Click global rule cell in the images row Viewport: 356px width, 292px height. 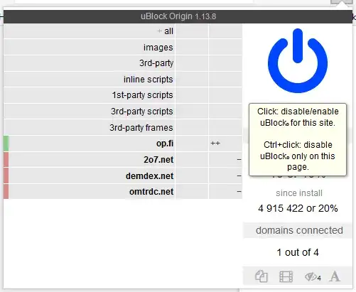[192, 47]
